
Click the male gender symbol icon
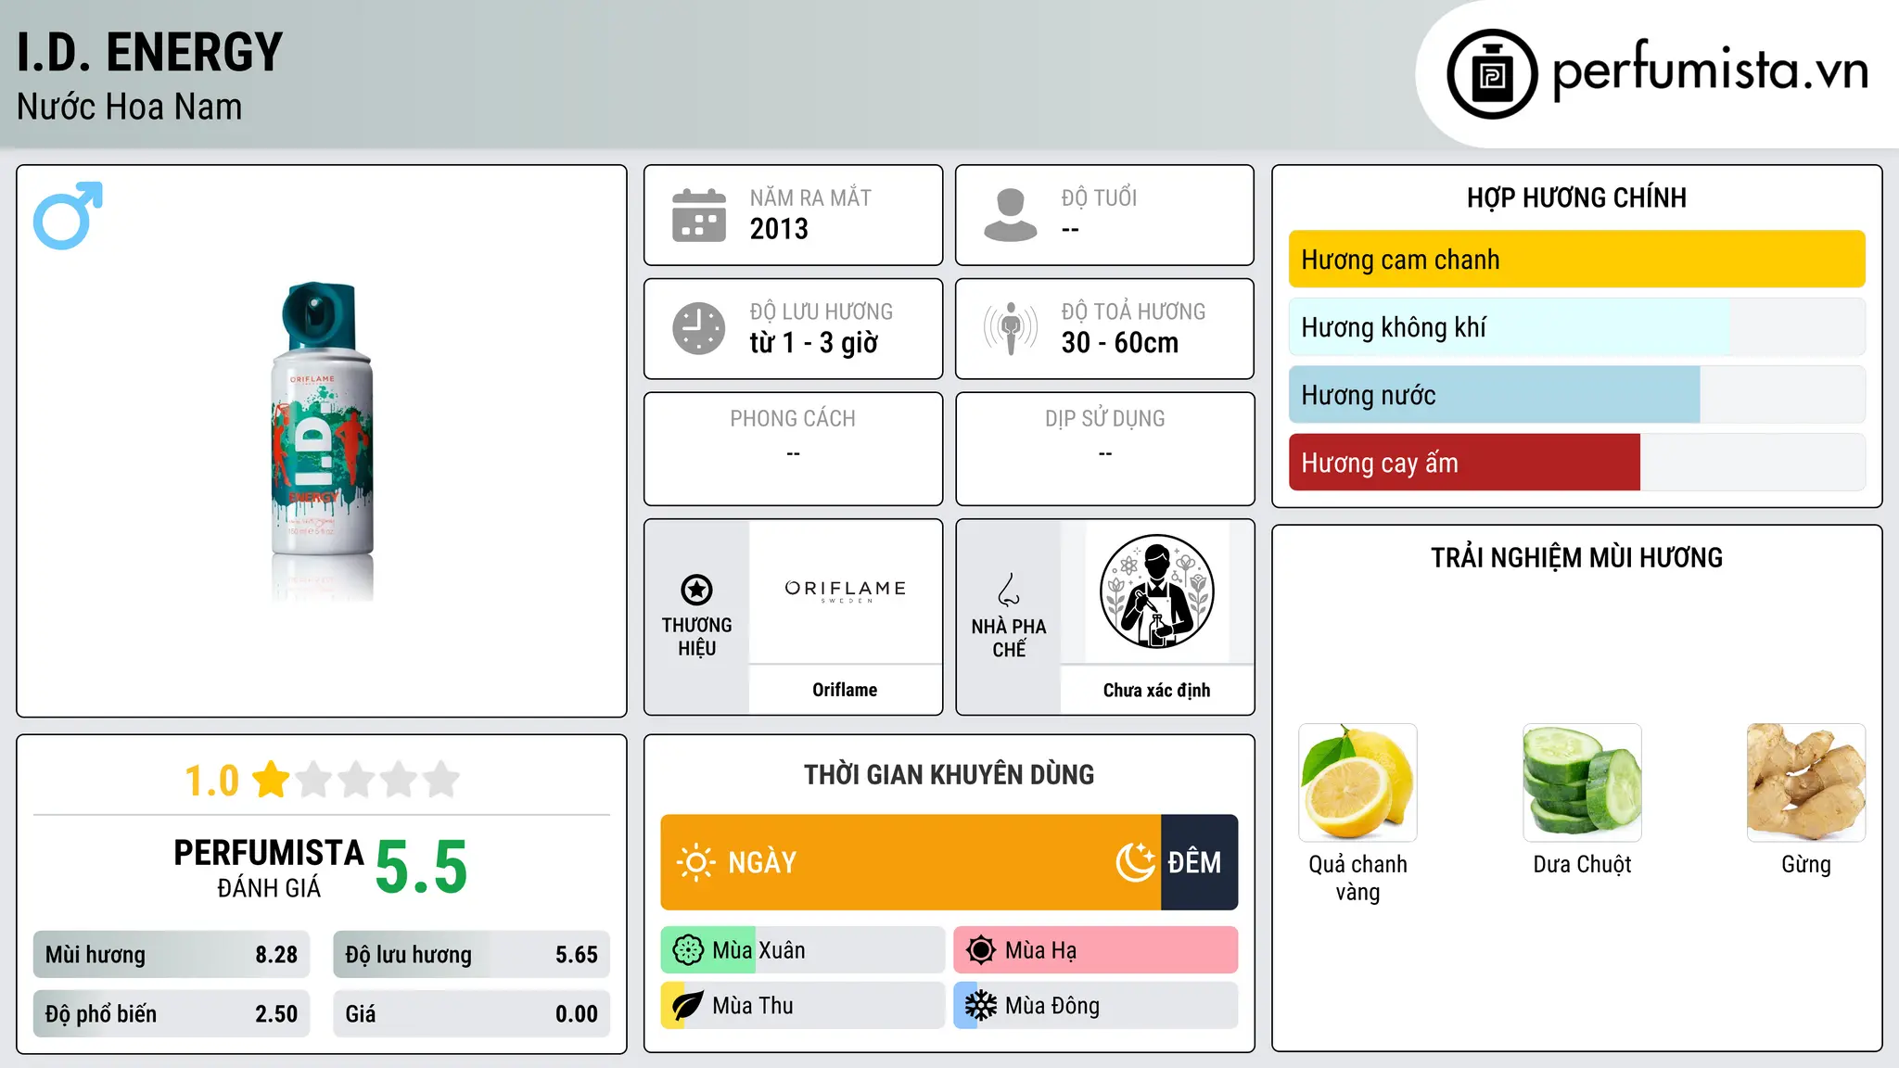(x=68, y=215)
